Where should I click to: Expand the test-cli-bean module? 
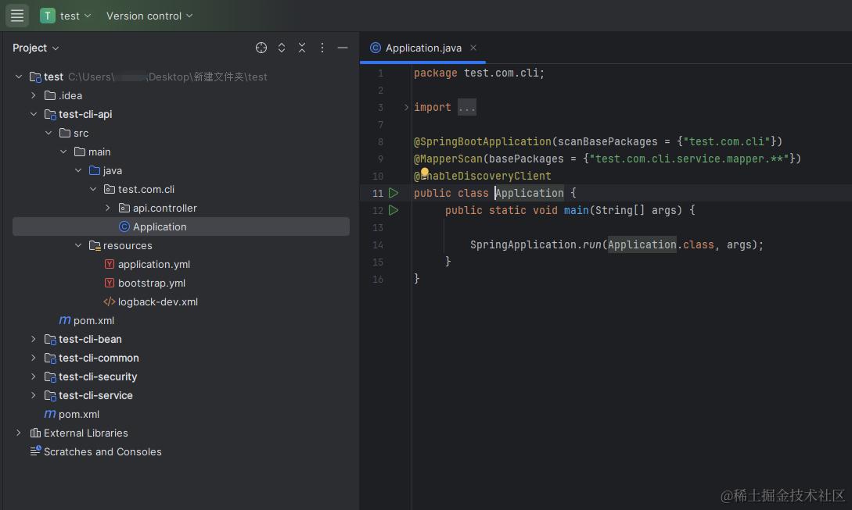click(33, 339)
